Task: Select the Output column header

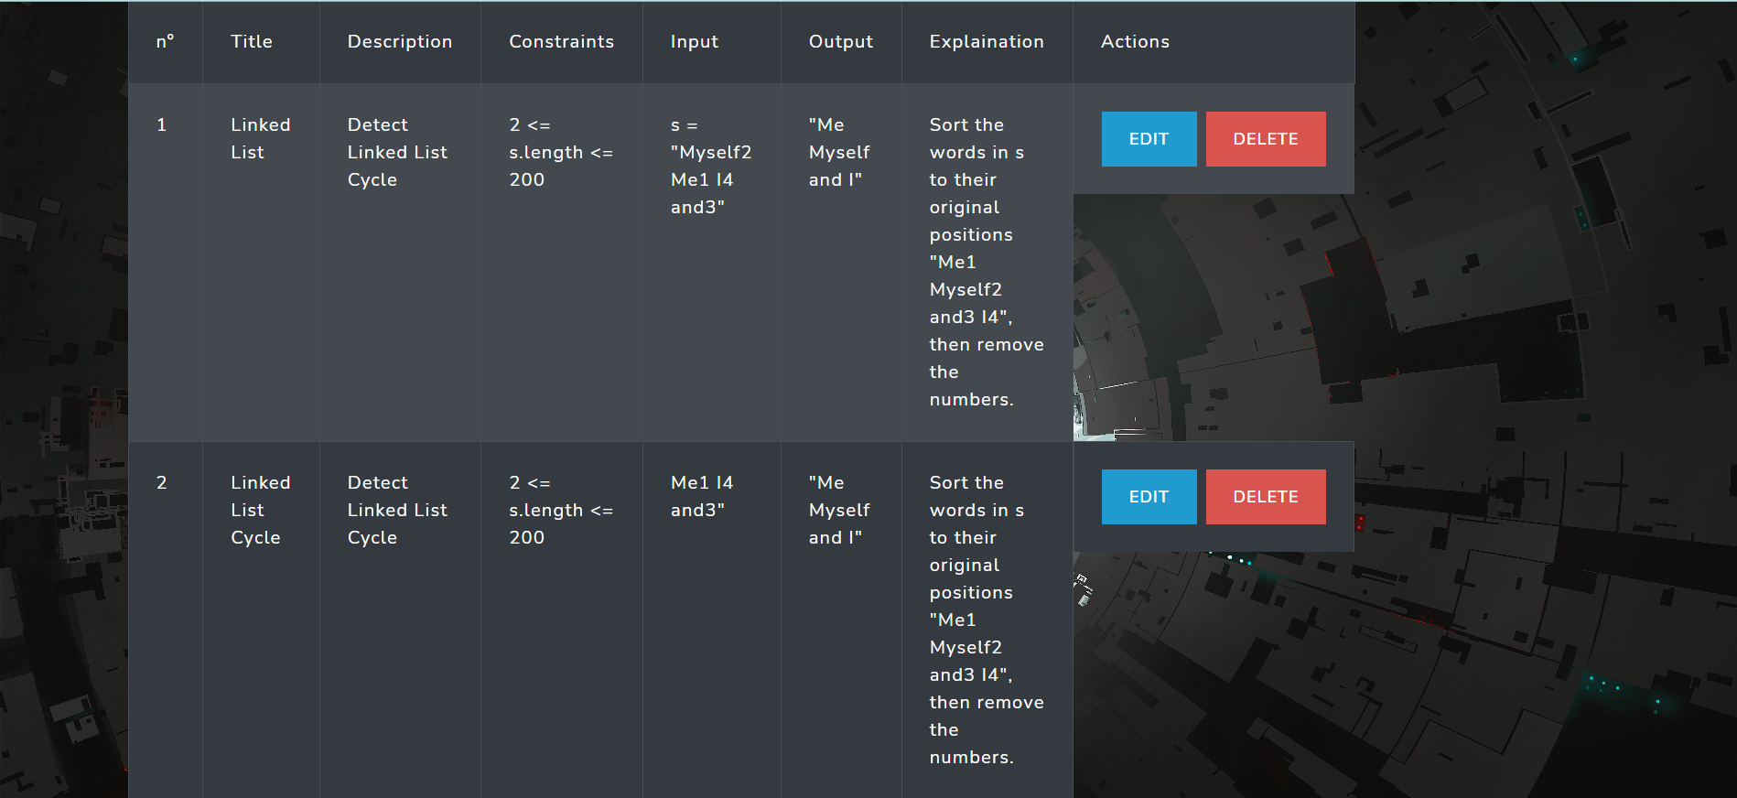Action: tap(841, 41)
